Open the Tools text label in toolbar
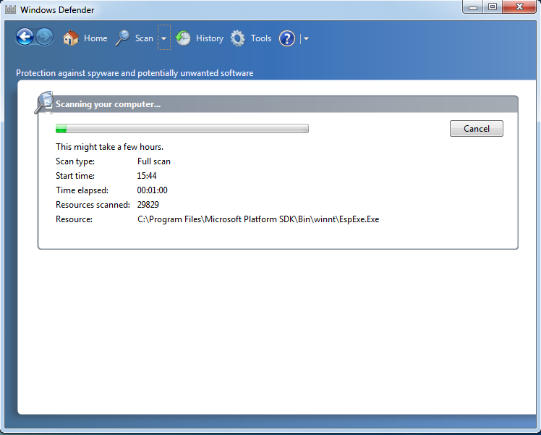The image size is (541, 435). point(261,38)
